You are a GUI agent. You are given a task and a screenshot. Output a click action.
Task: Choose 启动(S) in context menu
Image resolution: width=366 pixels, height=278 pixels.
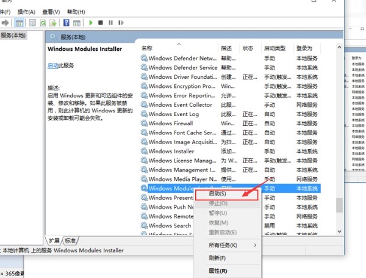(227, 195)
